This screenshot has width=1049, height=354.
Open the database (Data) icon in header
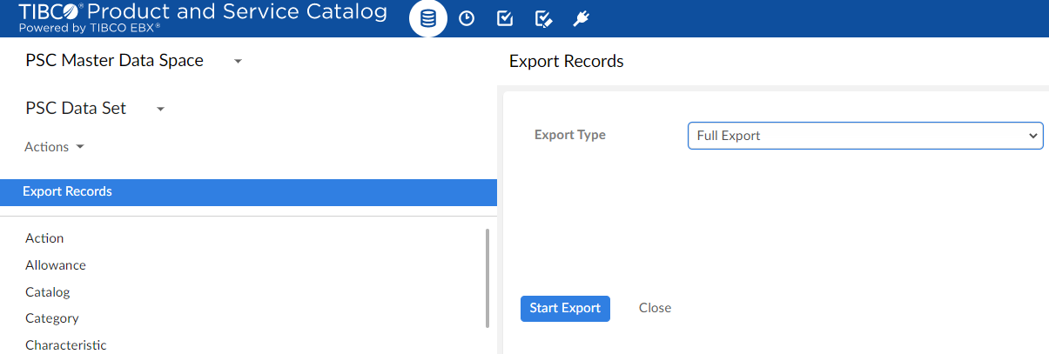tap(427, 18)
